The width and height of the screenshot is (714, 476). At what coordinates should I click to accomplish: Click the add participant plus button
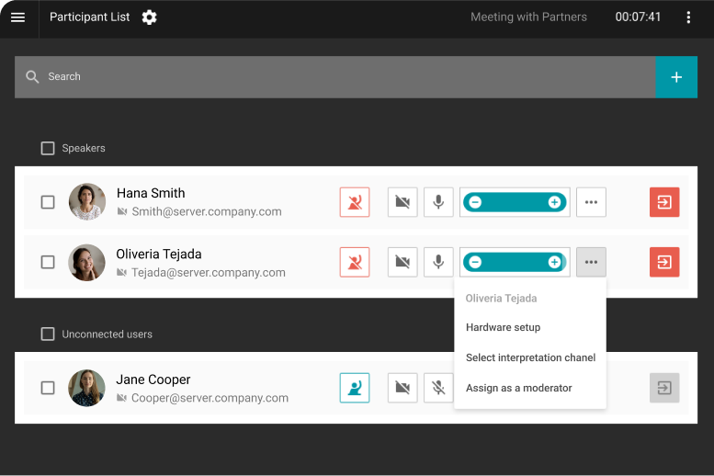[676, 77]
